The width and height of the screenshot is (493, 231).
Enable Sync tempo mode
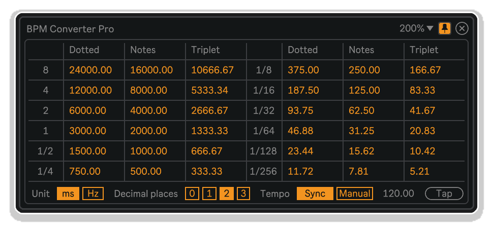pyautogui.click(x=315, y=194)
